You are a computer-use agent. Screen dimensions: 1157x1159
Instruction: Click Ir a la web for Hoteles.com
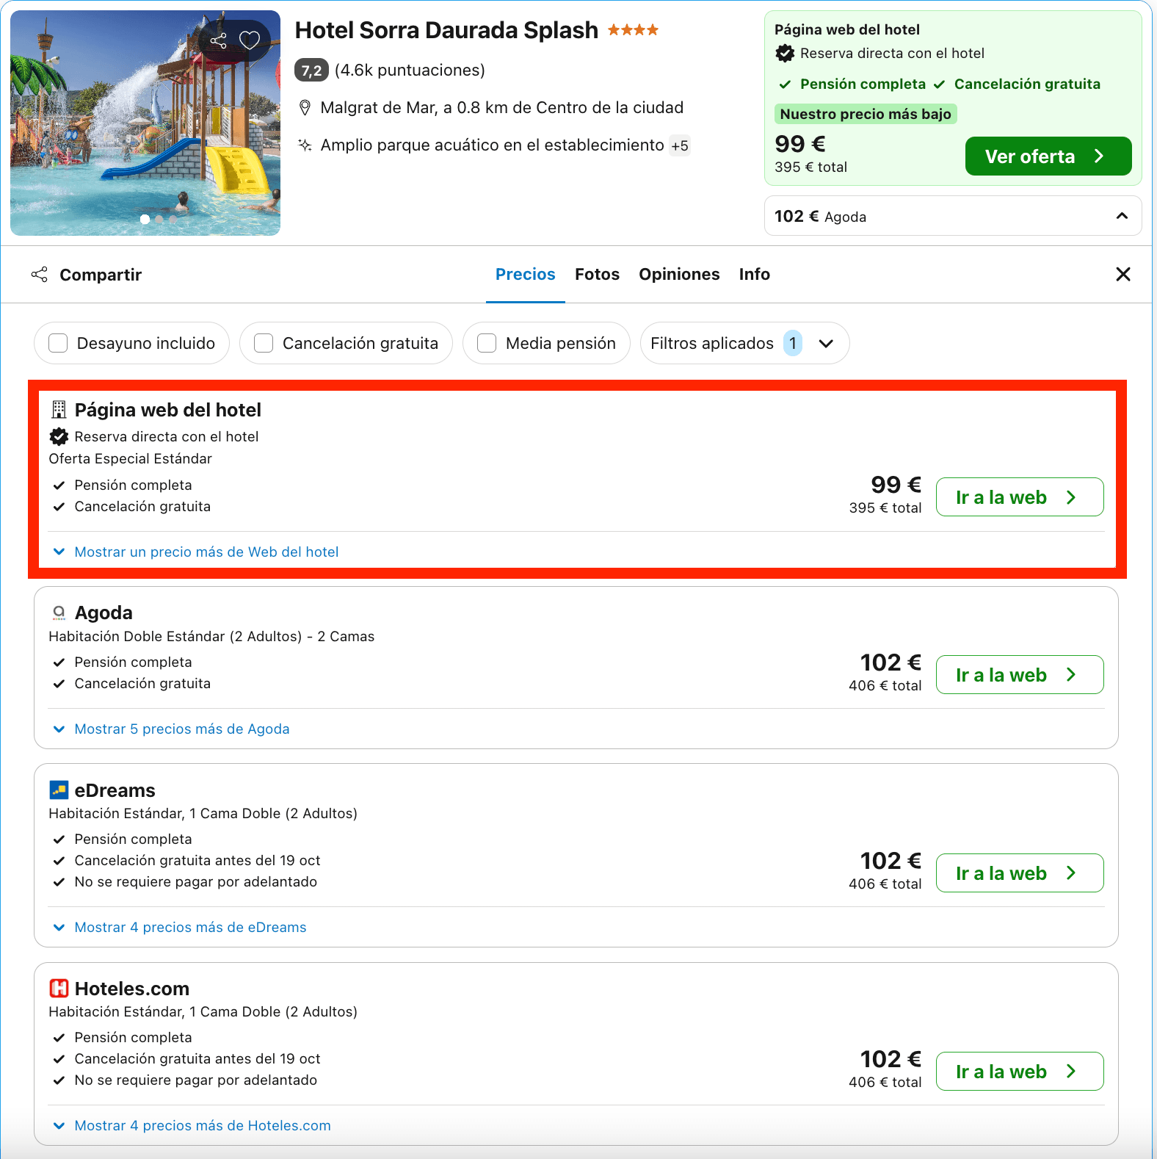point(1020,1072)
